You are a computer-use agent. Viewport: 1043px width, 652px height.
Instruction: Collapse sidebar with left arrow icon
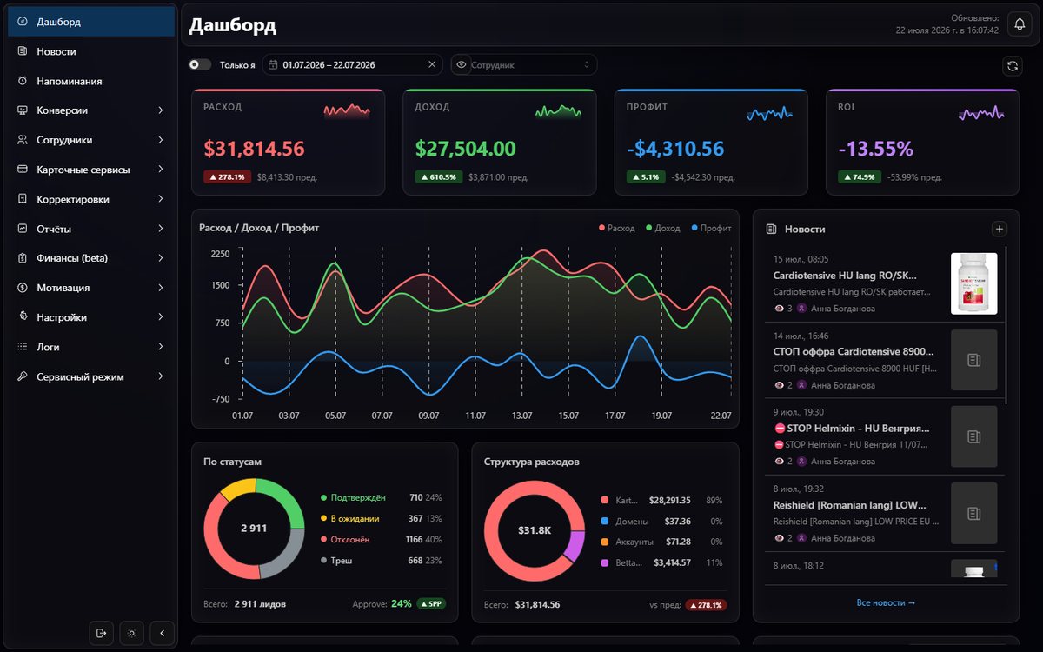click(162, 633)
